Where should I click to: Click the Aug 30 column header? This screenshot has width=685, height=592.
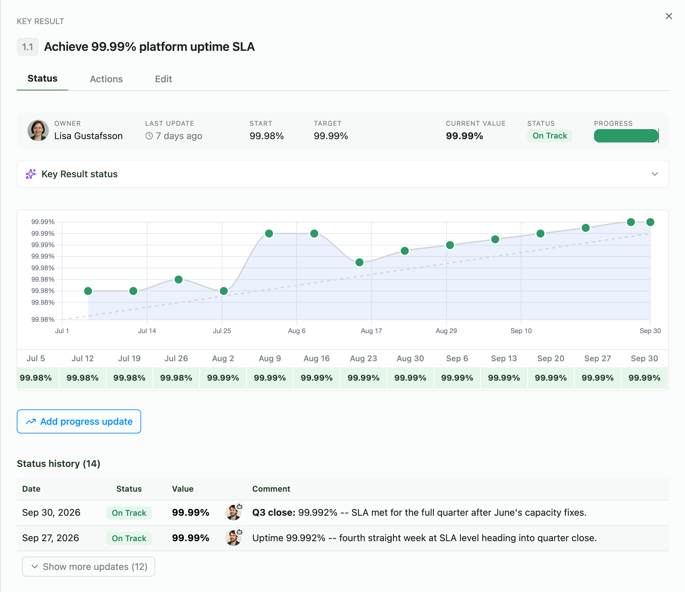tap(410, 359)
